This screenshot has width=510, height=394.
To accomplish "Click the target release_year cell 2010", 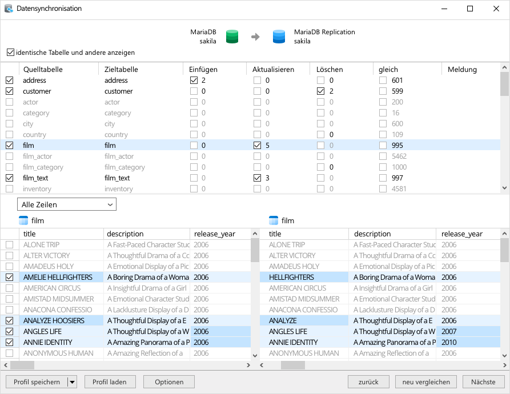I will (x=468, y=342).
